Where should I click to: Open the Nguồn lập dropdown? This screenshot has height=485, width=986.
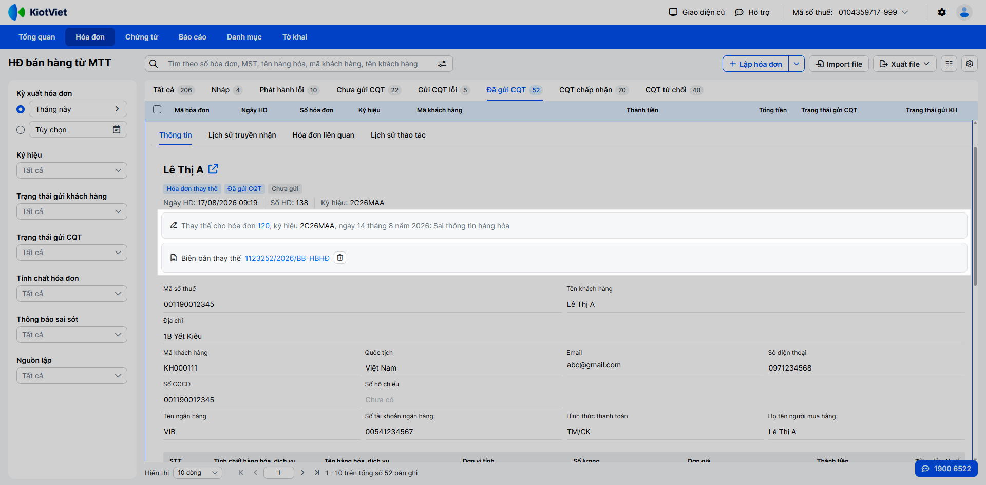(x=72, y=376)
